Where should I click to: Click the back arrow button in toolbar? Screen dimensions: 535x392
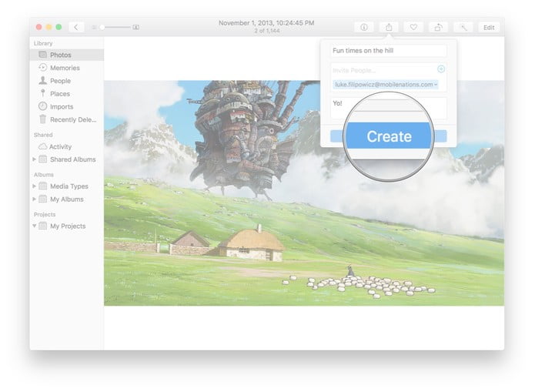click(x=76, y=27)
